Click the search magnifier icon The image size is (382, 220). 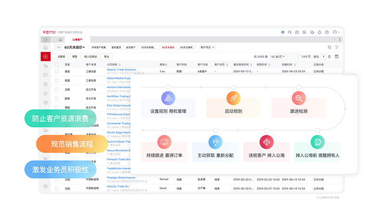(330, 47)
